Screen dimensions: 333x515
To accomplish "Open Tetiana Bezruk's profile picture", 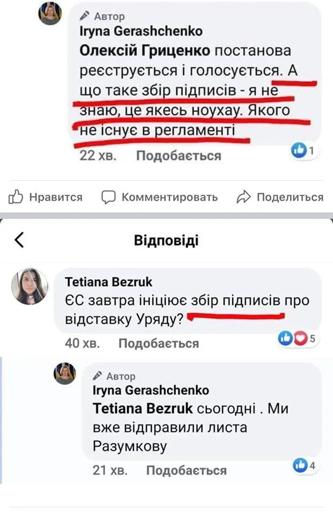I will point(29,288).
